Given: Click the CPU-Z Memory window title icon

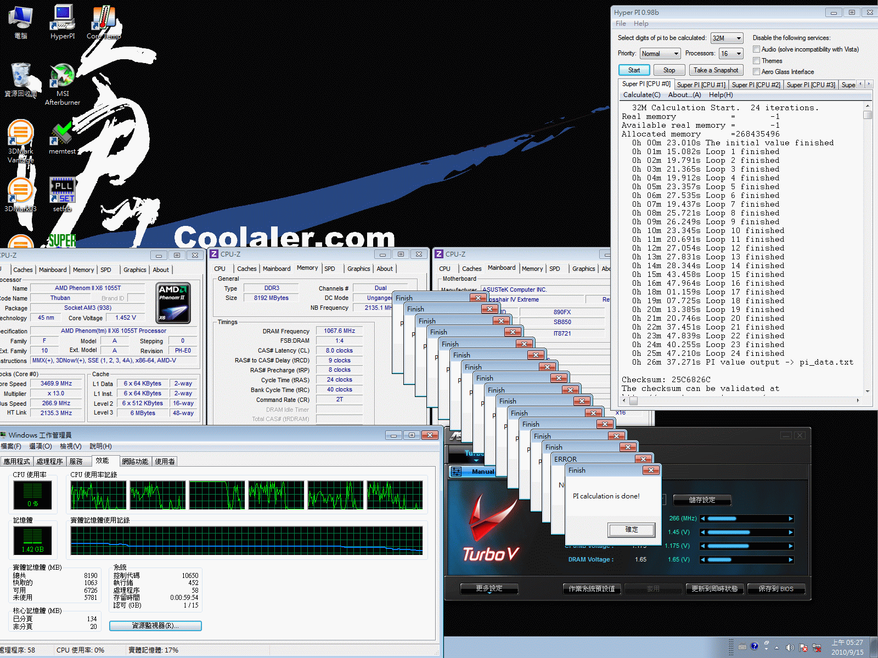Looking at the screenshot, I should 215,254.
